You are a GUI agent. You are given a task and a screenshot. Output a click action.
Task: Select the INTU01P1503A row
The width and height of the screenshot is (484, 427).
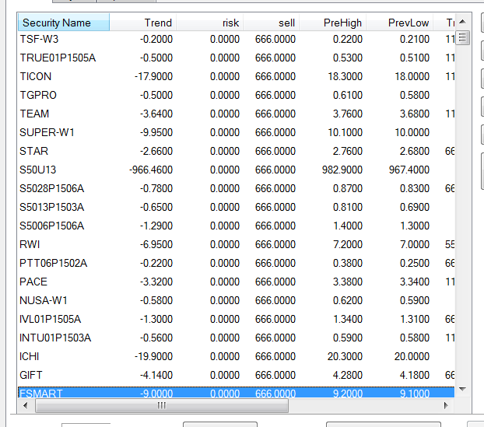coord(237,338)
